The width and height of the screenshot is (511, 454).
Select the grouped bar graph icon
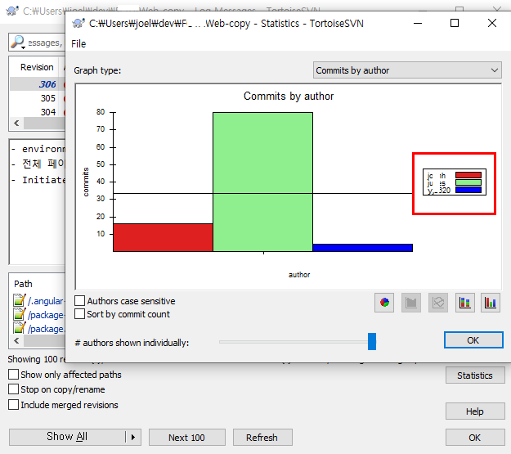pos(491,303)
